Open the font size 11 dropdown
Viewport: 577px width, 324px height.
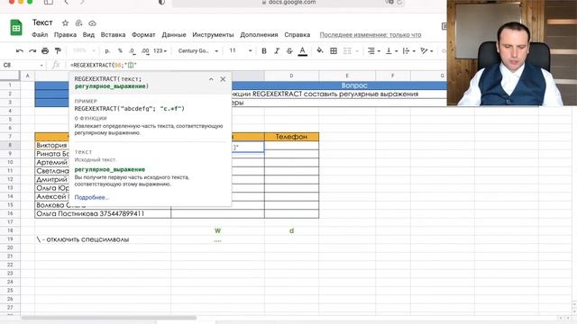pyautogui.click(x=241, y=50)
